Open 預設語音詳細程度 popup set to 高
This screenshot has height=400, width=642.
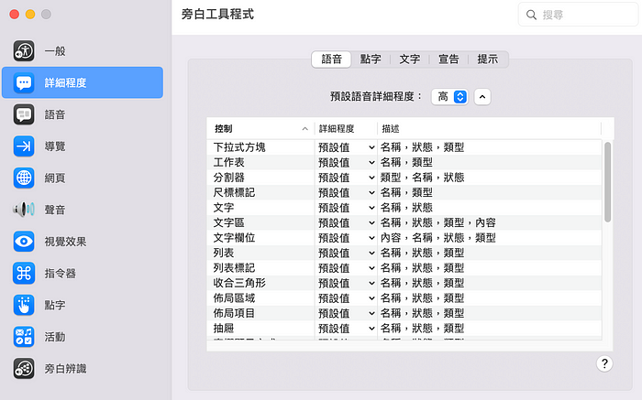(449, 96)
